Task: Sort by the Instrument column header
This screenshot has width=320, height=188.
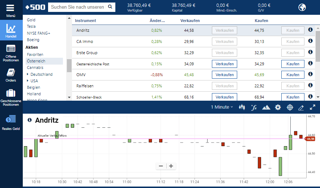Action: 85,21
